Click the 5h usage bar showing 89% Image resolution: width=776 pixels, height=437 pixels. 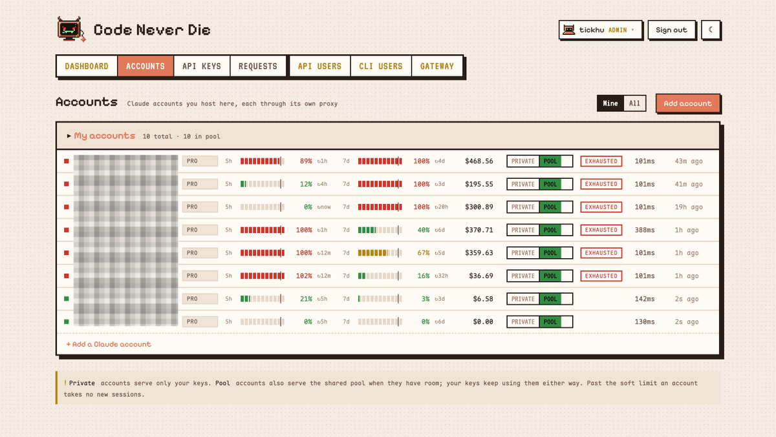tap(263, 161)
